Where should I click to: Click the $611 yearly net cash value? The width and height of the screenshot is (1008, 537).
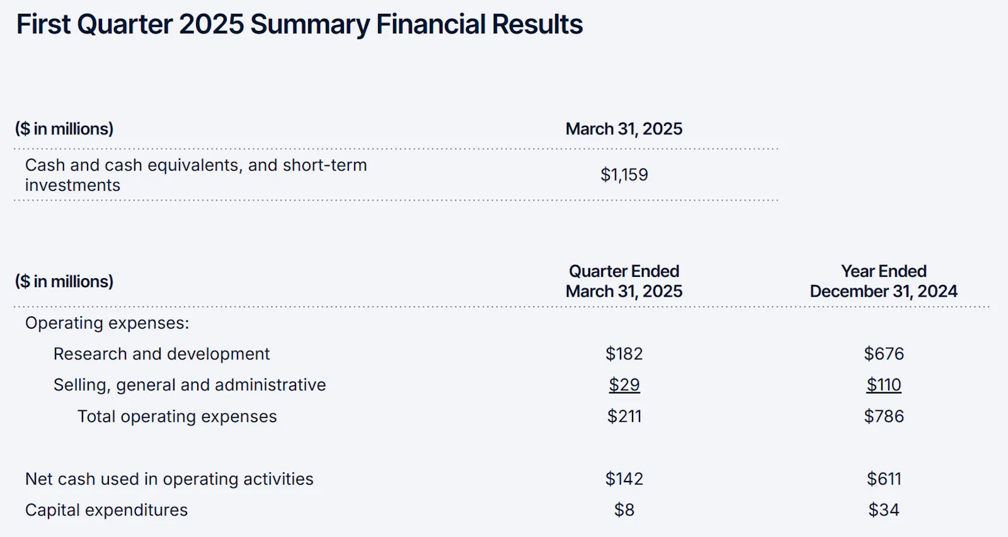tap(884, 479)
